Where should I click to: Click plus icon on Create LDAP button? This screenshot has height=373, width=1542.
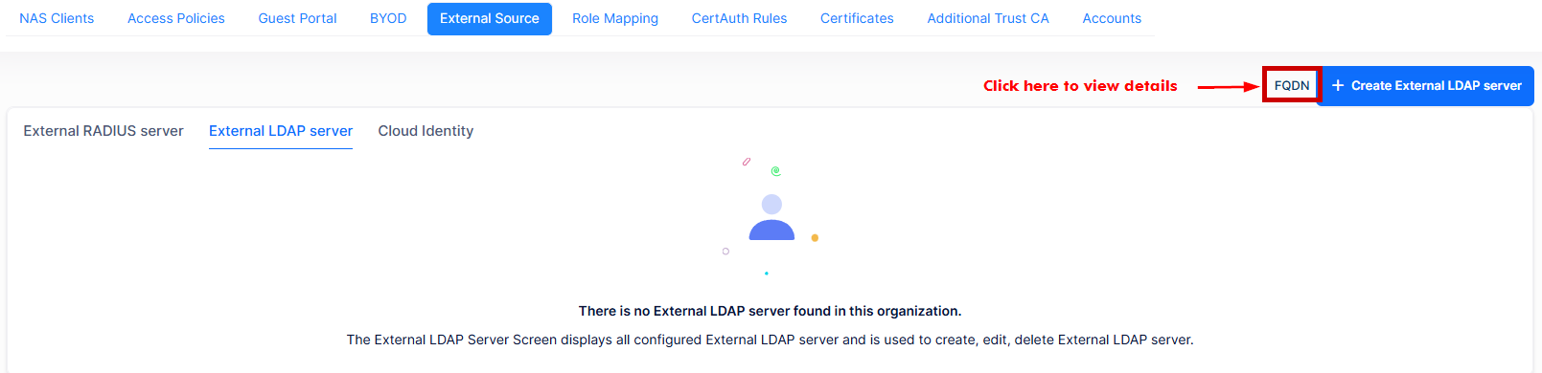pyautogui.click(x=1338, y=85)
